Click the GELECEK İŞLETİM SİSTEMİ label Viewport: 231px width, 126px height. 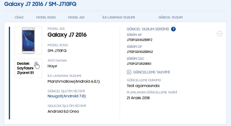click(67, 106)
